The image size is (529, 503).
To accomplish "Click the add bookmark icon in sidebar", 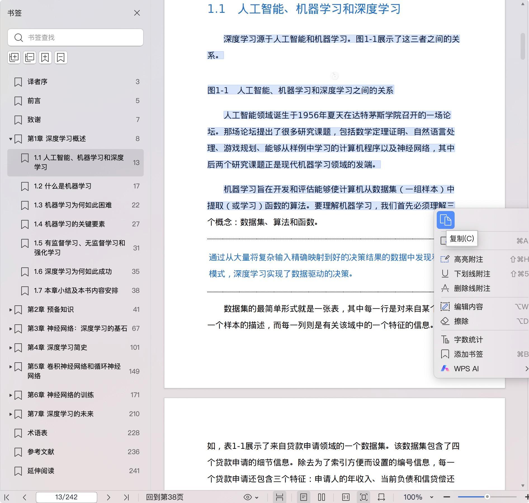I will point(45,58).
